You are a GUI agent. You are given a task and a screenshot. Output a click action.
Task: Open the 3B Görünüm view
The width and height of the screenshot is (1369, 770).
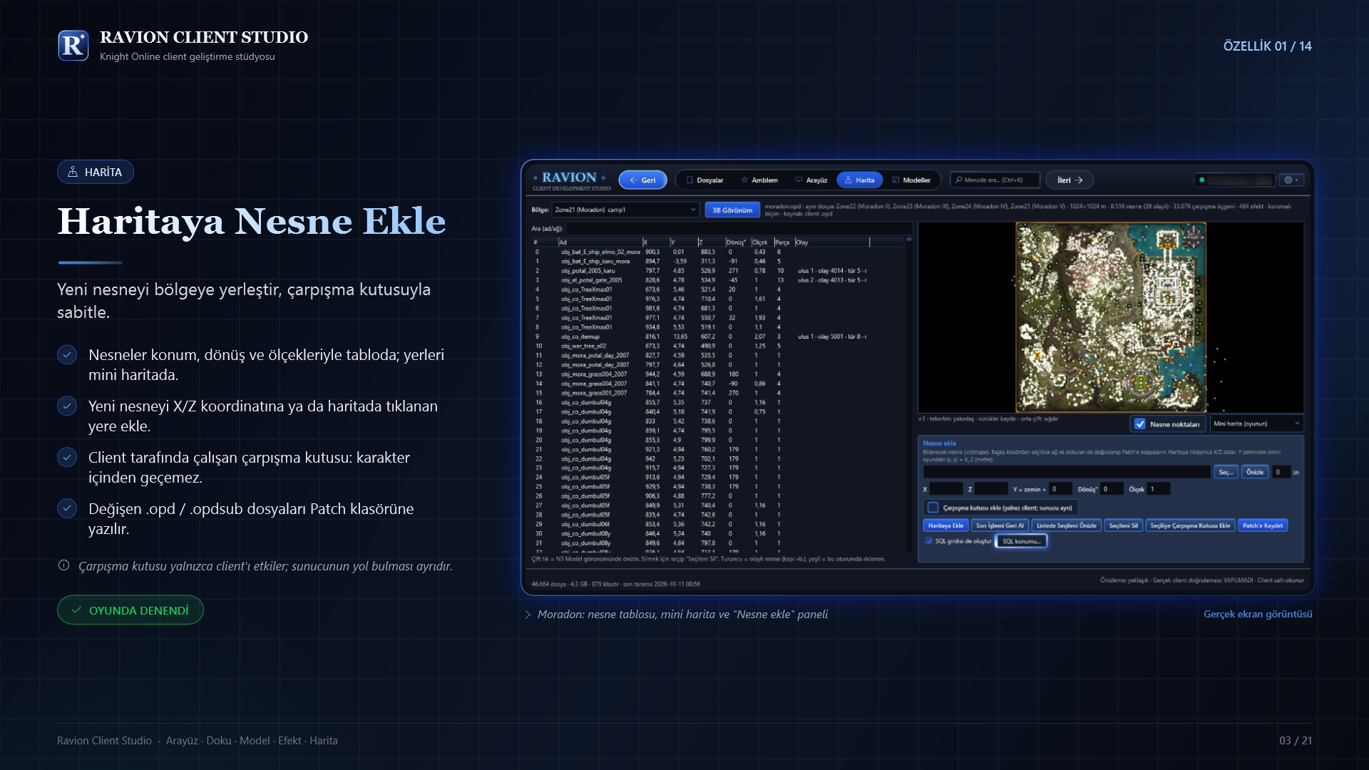tap(732, 210)
